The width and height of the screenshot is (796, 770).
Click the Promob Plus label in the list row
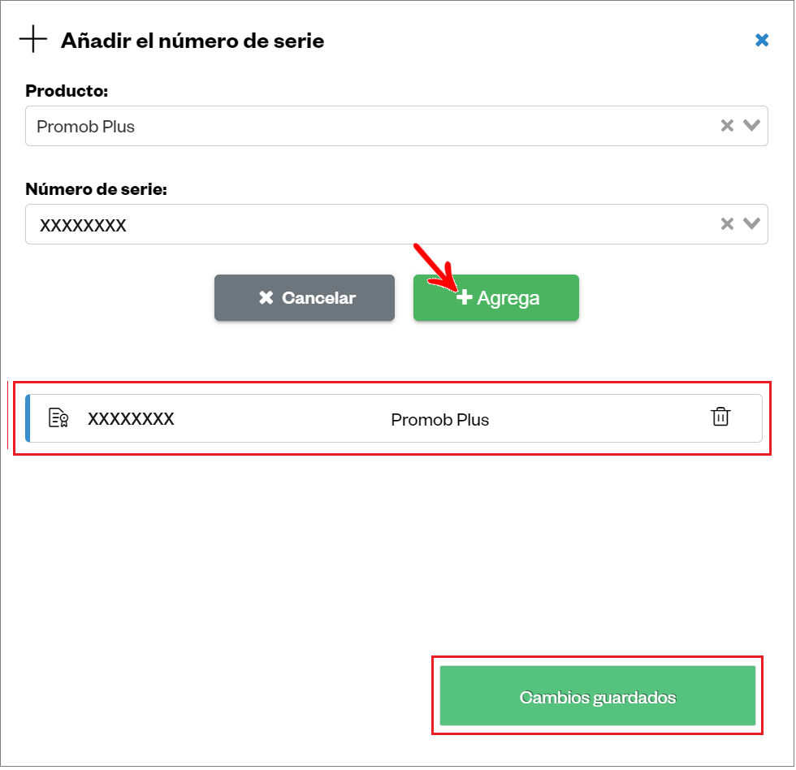click(439, 420)
